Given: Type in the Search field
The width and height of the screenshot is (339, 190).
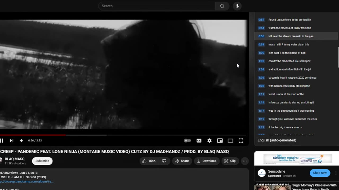Looking at the screenshot, I should point(157,6).
